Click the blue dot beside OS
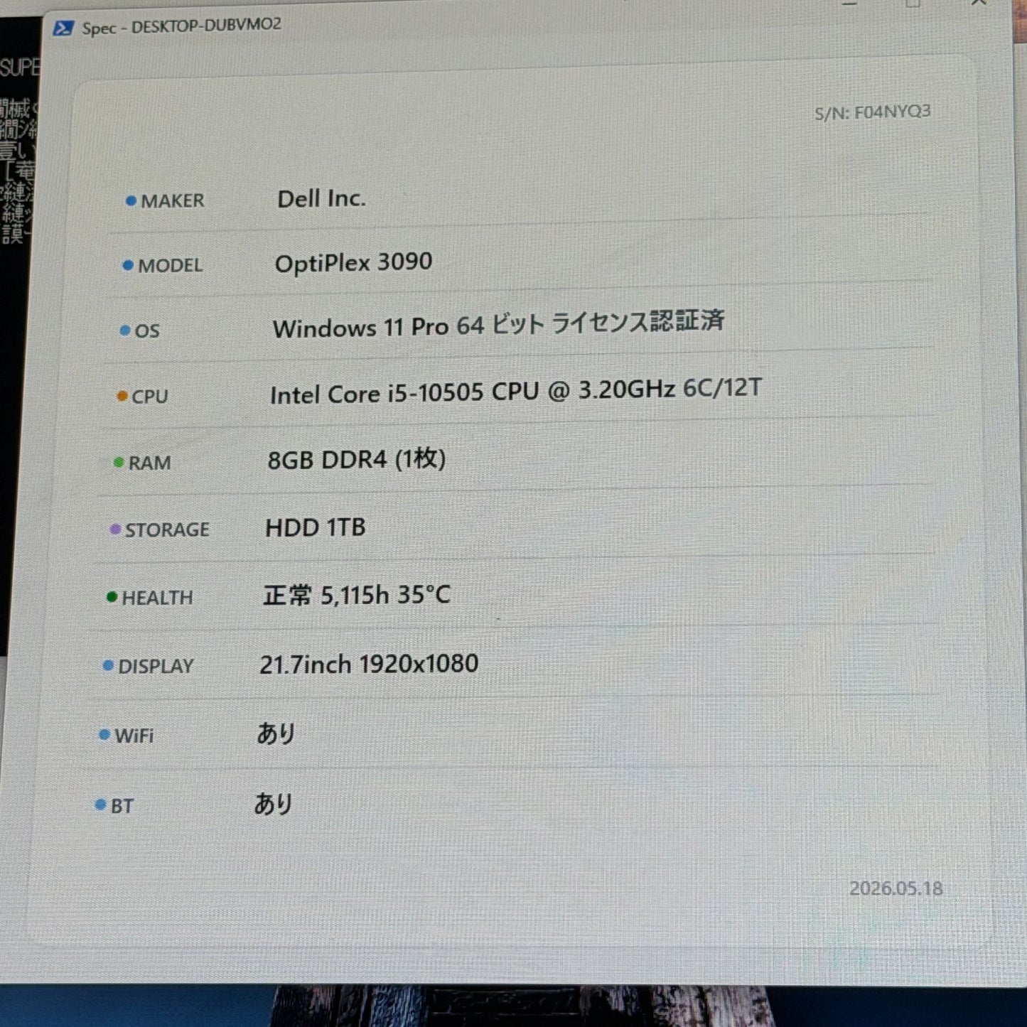The image size is (1027, 1027). [x=125, y=330]
